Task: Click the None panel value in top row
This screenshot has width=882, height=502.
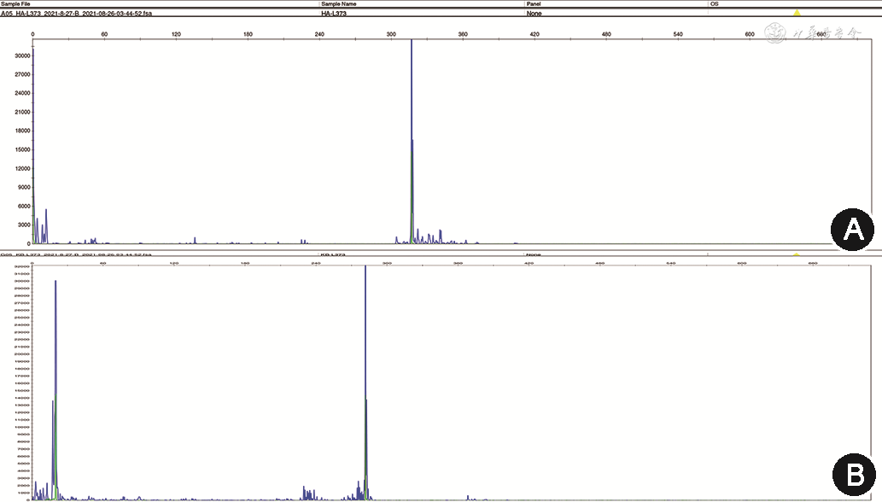Action: [x=534, y=14]
